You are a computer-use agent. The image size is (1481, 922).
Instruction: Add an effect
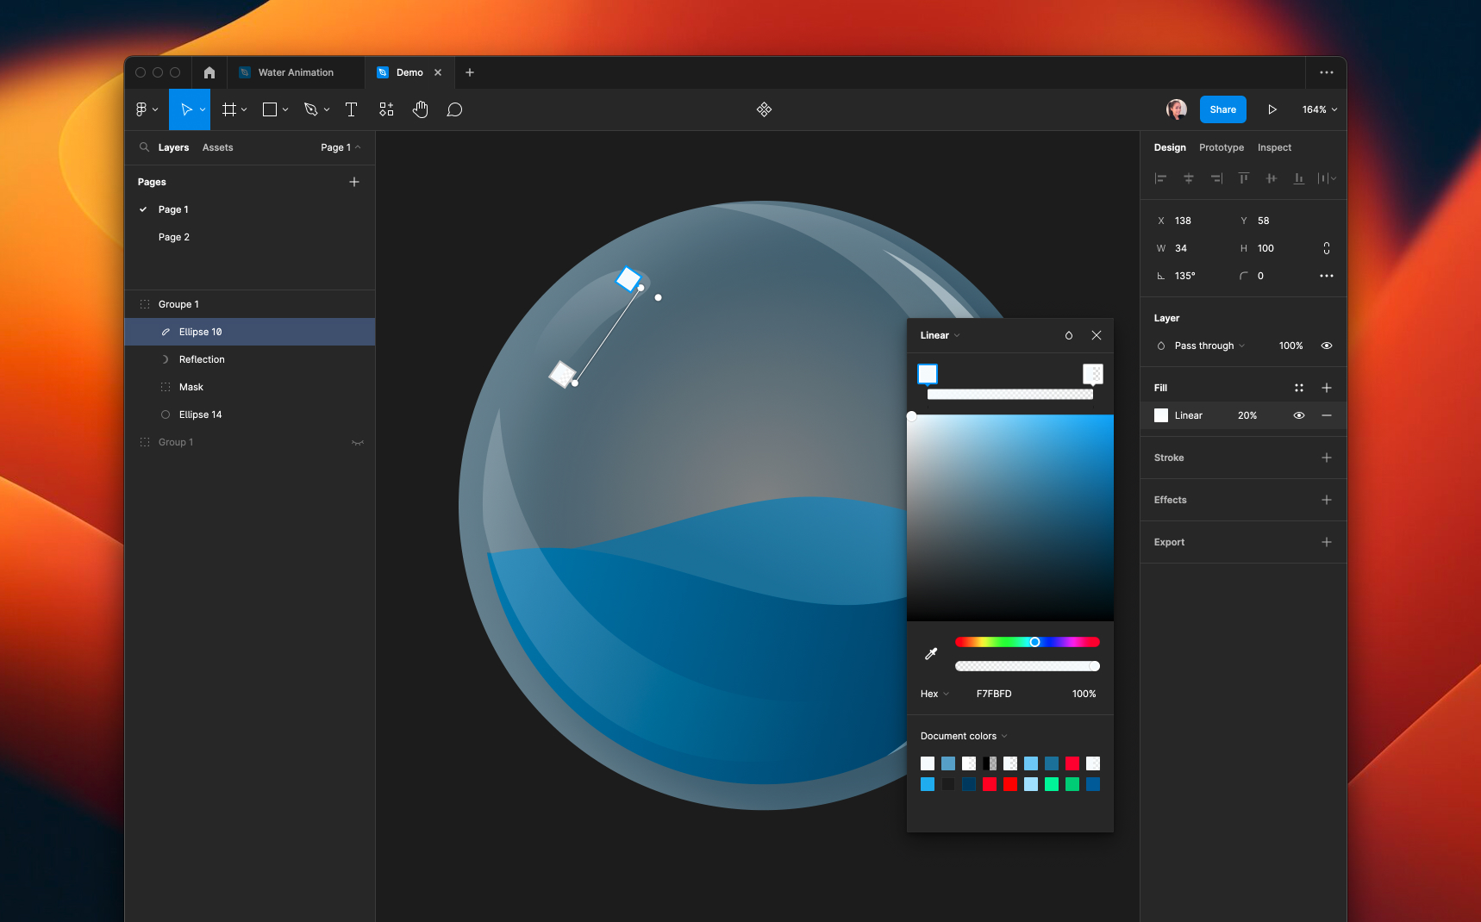coord(1327,500)
